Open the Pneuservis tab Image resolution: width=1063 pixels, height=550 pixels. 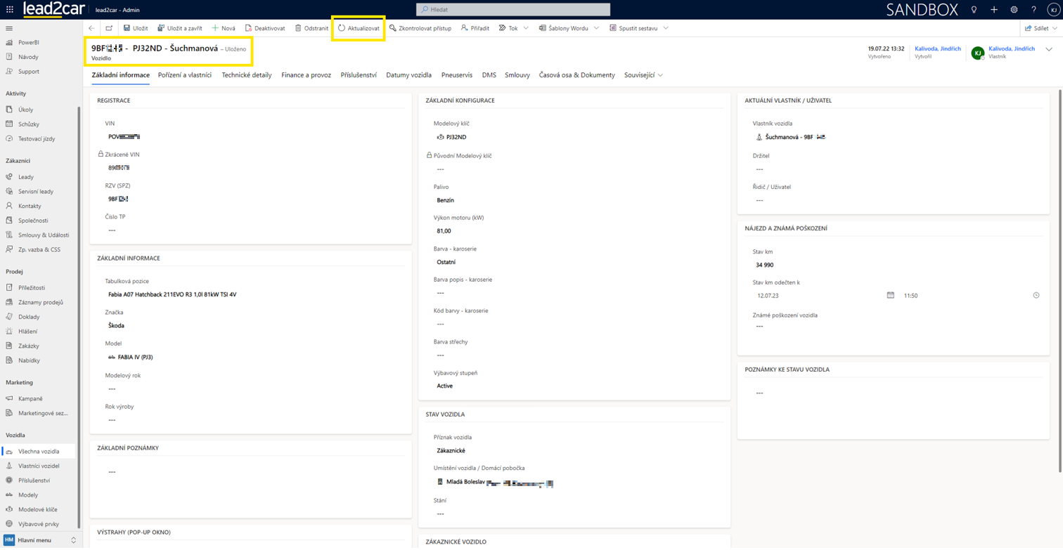tap(457, 75)
